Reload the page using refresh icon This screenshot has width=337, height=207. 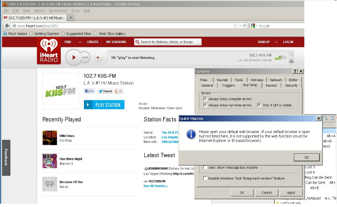[x=245, y=26]
